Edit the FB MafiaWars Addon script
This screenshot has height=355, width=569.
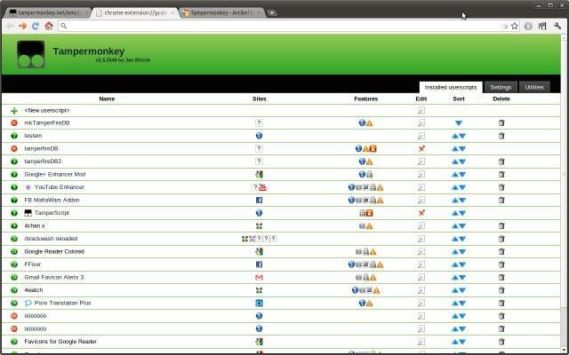pos(421,201)
